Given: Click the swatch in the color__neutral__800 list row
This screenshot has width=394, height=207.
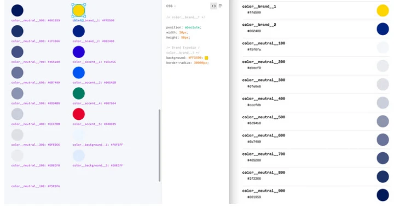Looking at the screenshot, I should pos(383,176).
